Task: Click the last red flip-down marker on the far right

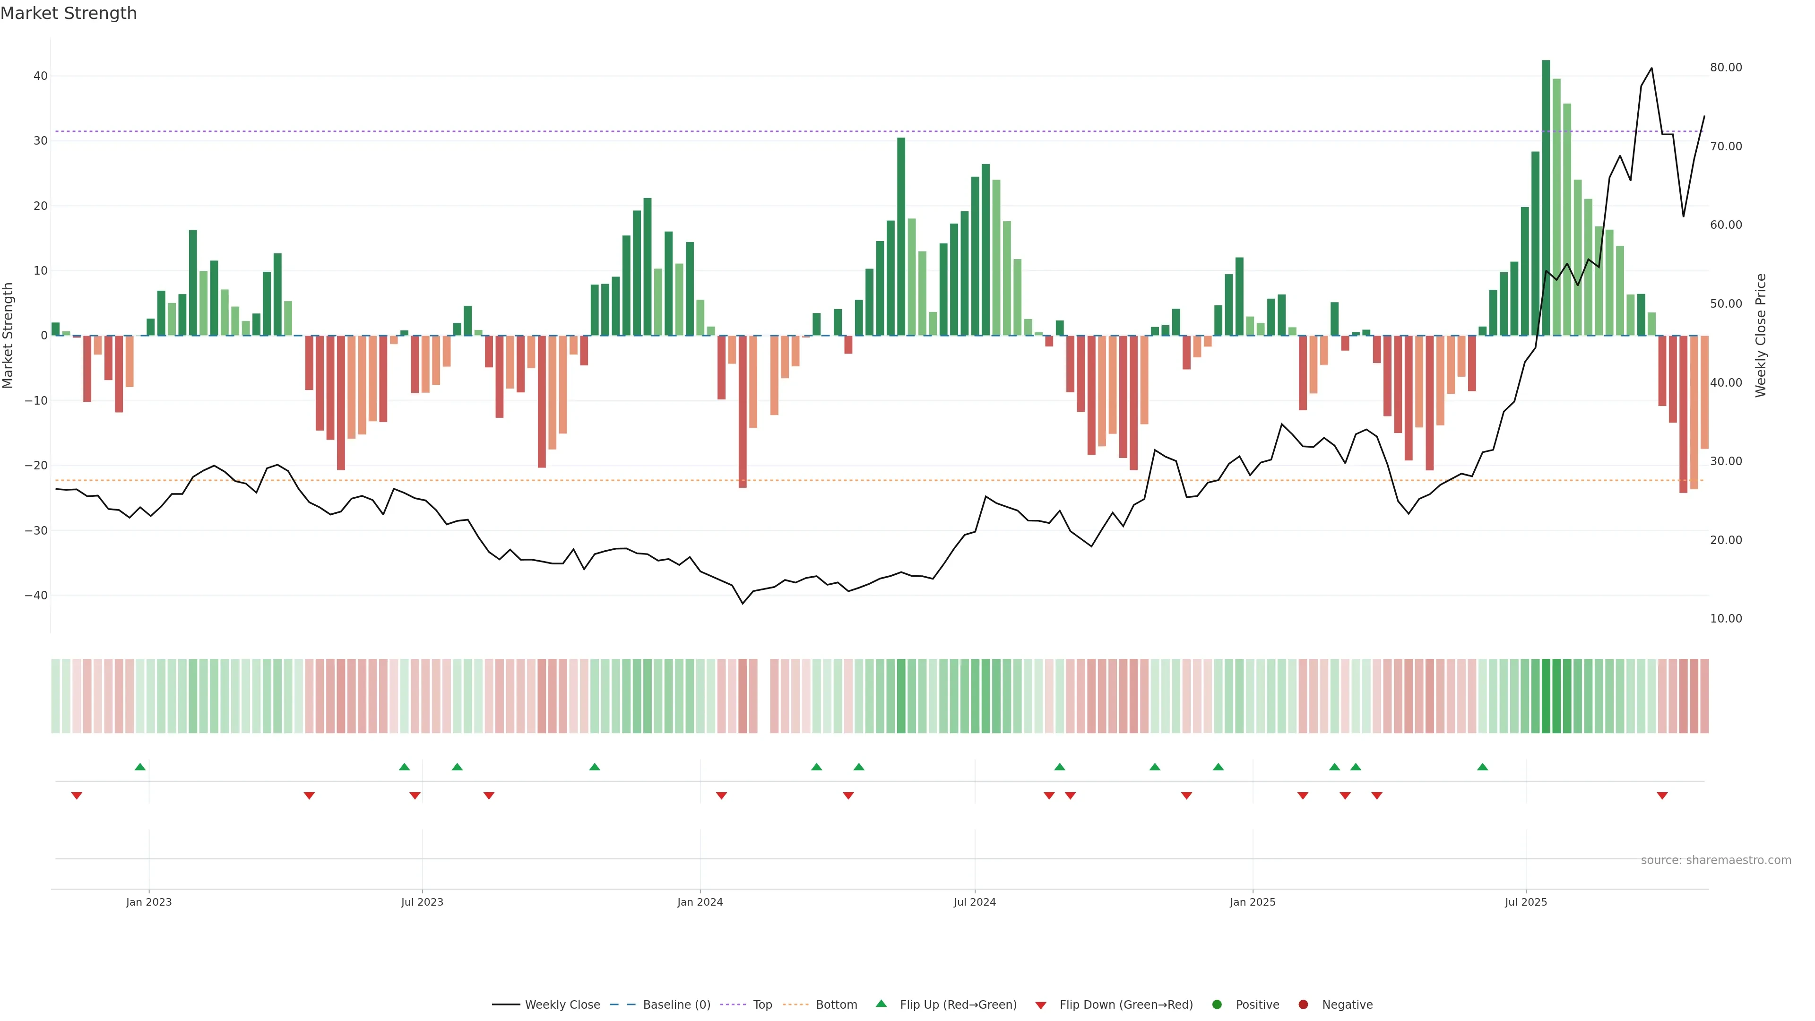Action: click(x=1662, y=796)
